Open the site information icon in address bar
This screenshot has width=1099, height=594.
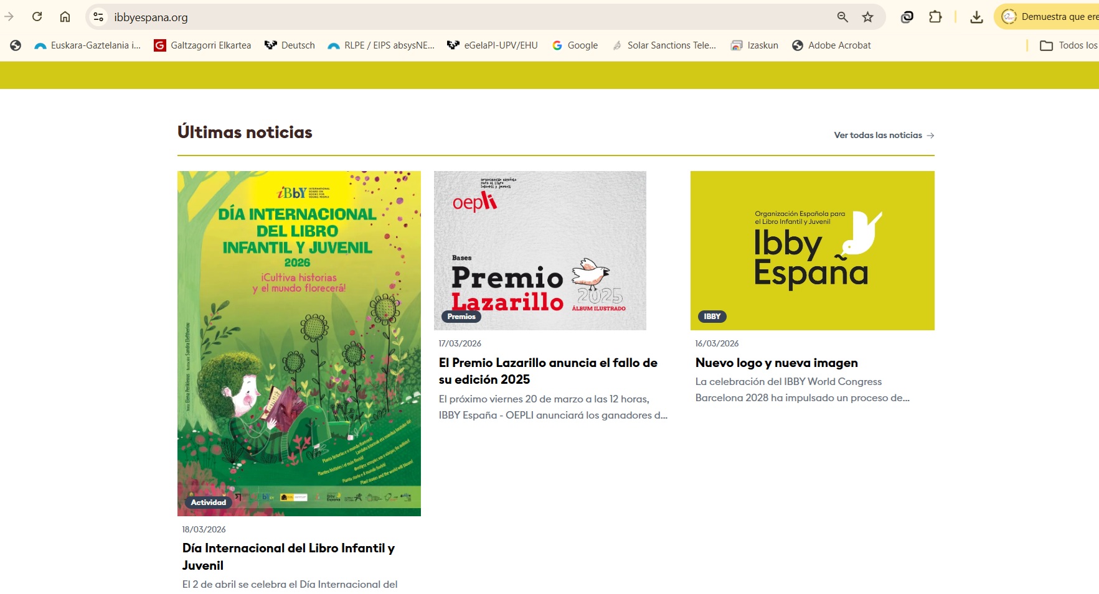point(98,17)
